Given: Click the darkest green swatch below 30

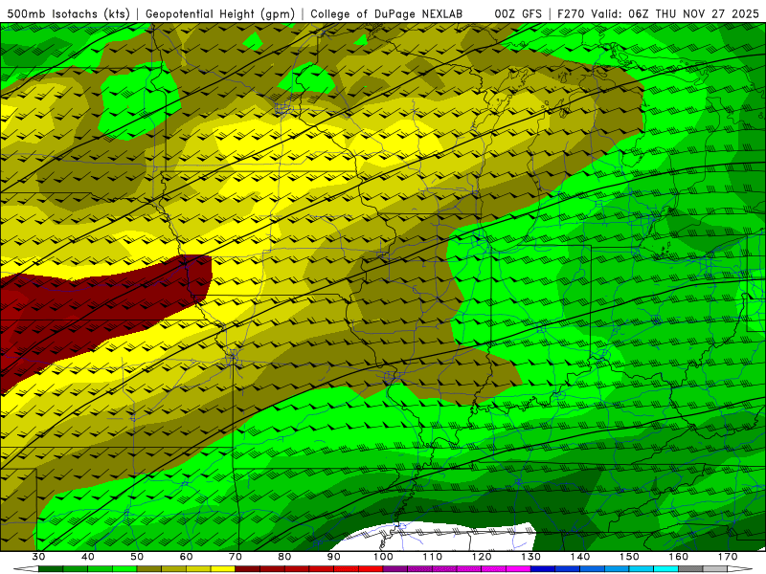Looking at the screenshot, I should point(51,569).
